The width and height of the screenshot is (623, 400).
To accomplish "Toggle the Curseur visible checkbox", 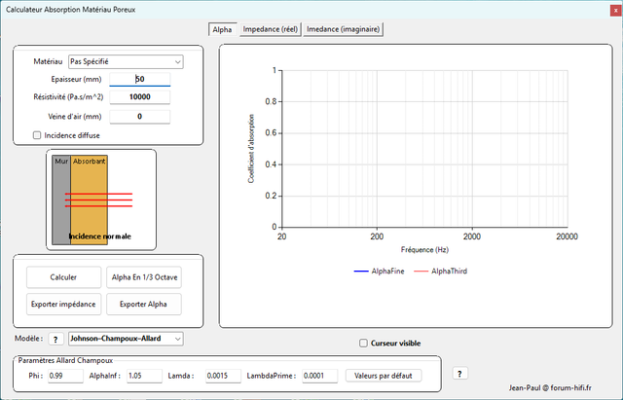I will click(363, 344).
